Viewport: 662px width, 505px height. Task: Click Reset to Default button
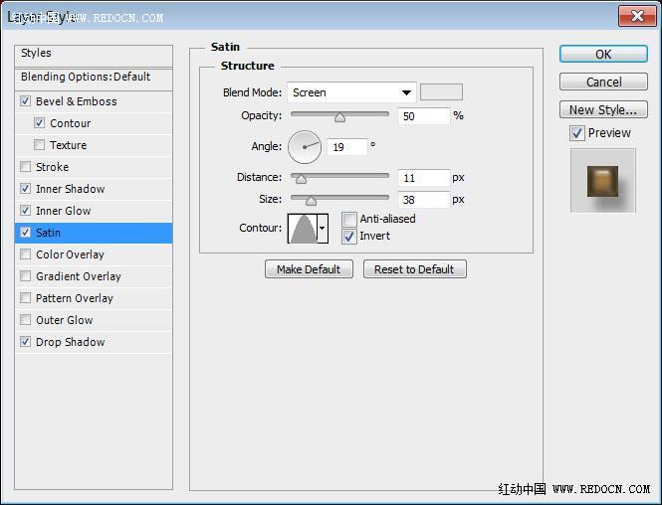click(x=414, y=269)
